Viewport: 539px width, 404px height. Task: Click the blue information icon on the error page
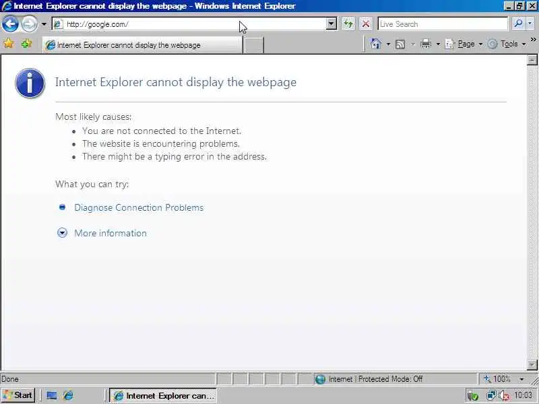click(30, 83)
